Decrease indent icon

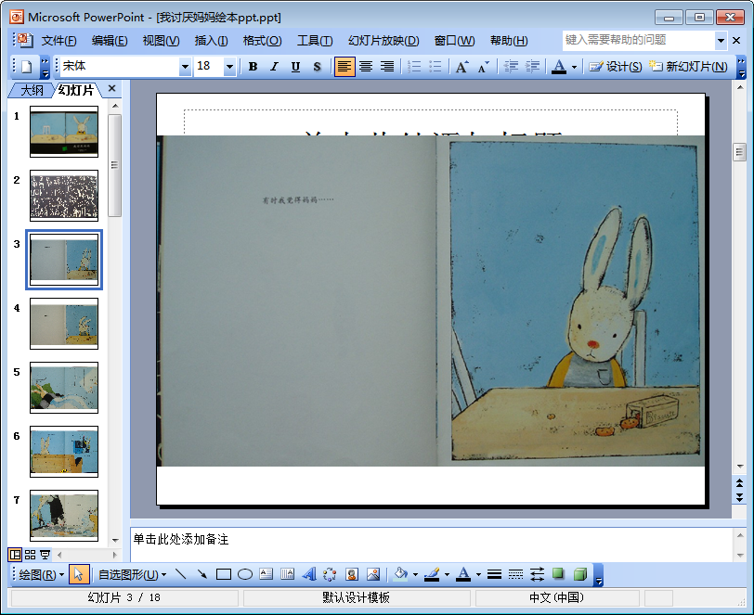click(x=511, y=66)
